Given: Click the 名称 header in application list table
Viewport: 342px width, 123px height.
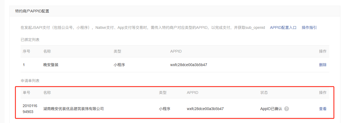Looking at the screenshot, I should point(47,93).
